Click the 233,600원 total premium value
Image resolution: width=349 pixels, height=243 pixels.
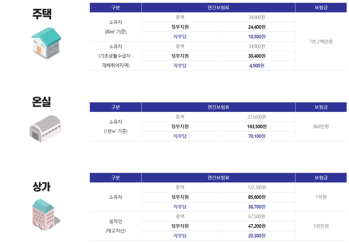257,117
